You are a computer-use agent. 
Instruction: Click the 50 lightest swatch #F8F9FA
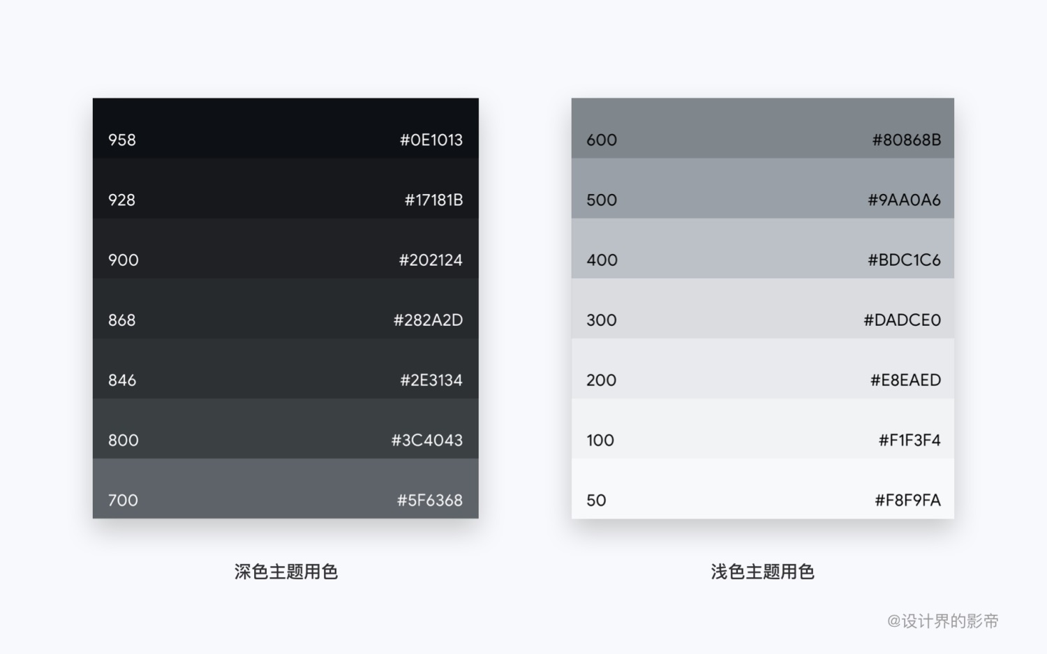tap(763, 500)
